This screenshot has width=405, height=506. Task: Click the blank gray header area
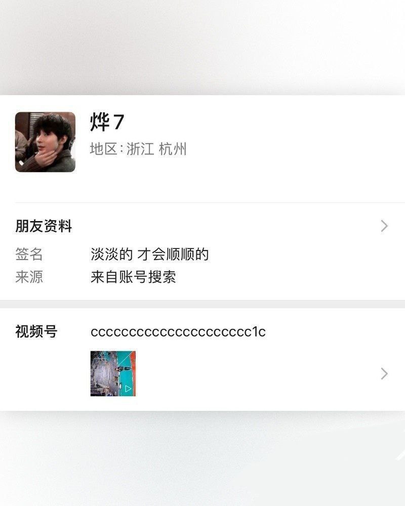202,48
